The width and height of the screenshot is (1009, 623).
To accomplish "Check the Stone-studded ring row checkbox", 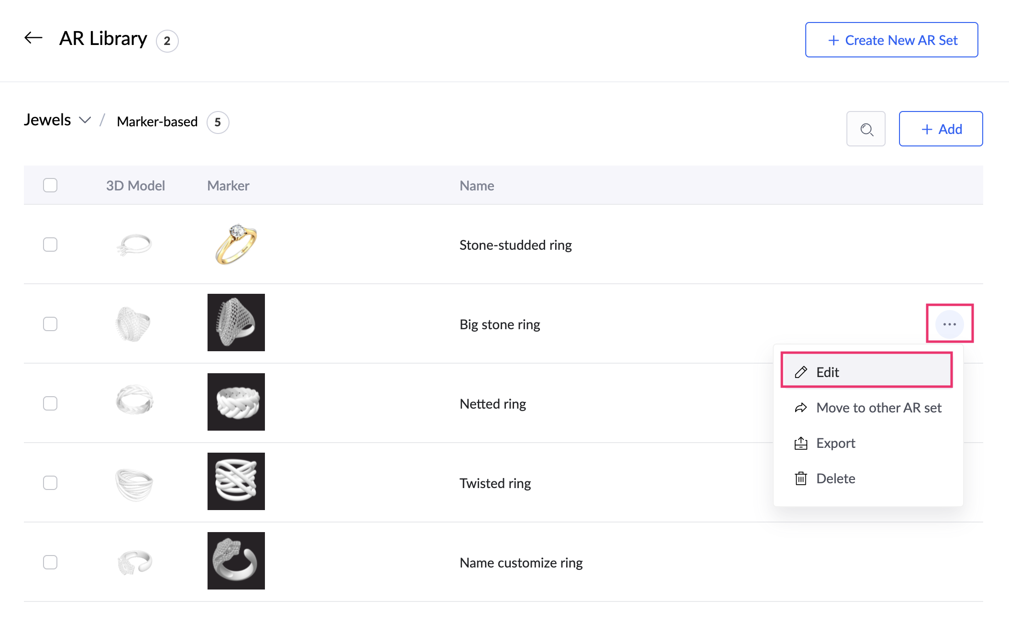I will 50,245.
